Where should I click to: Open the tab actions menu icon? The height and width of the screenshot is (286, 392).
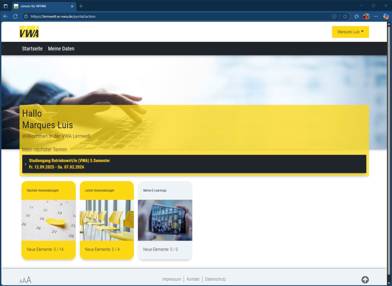pyautogui.click(x=5, y=6)
